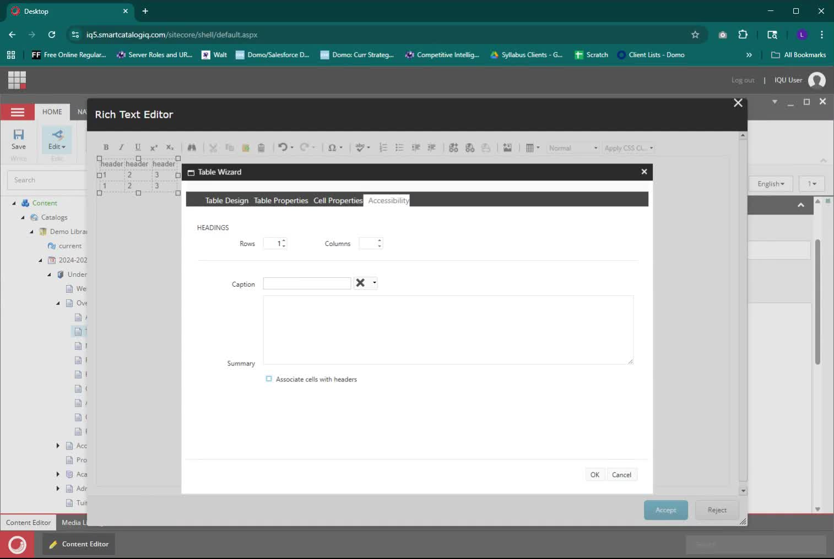Open the All Bookmarks folder

[799, 55]
